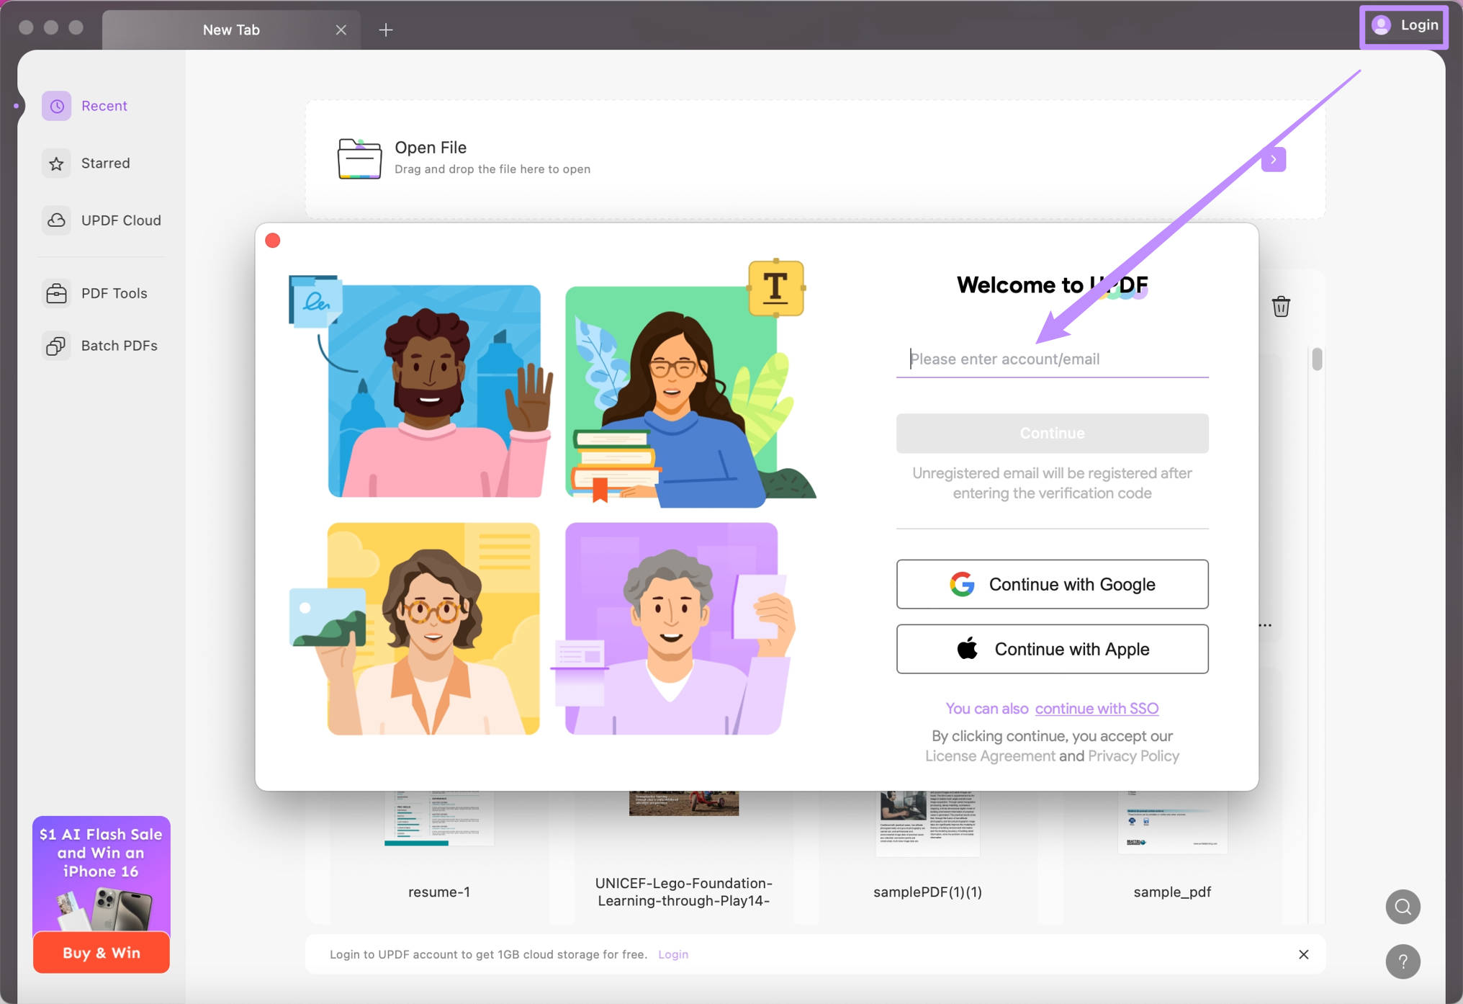This screenshot has height=1004, width=1463.
Task: Add a new tab with plus button
Action: pyautogui.click(x=386, y=30)
